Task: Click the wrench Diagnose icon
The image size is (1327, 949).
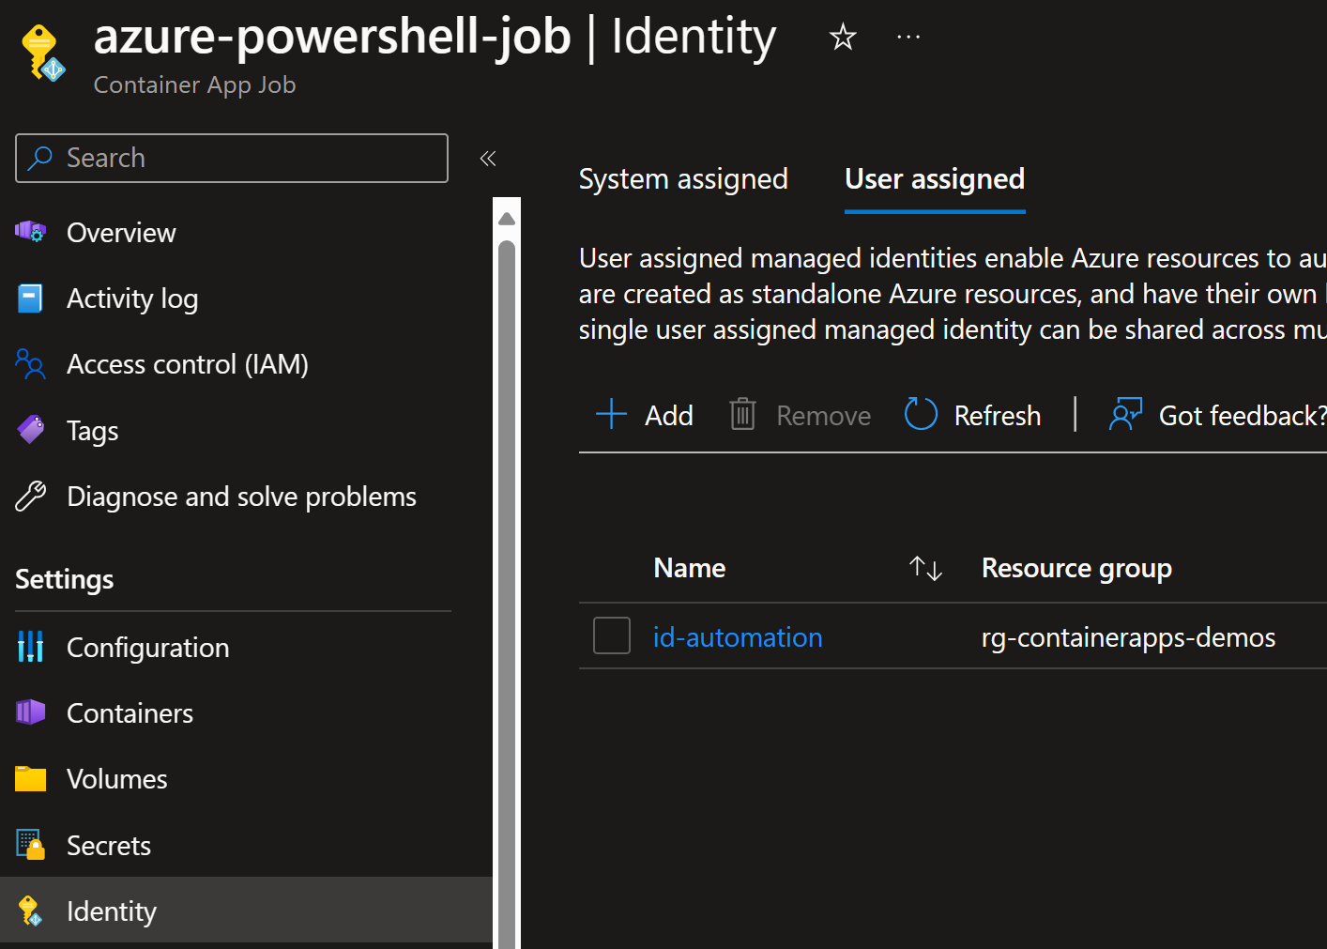Action: (x=31, y=496)
